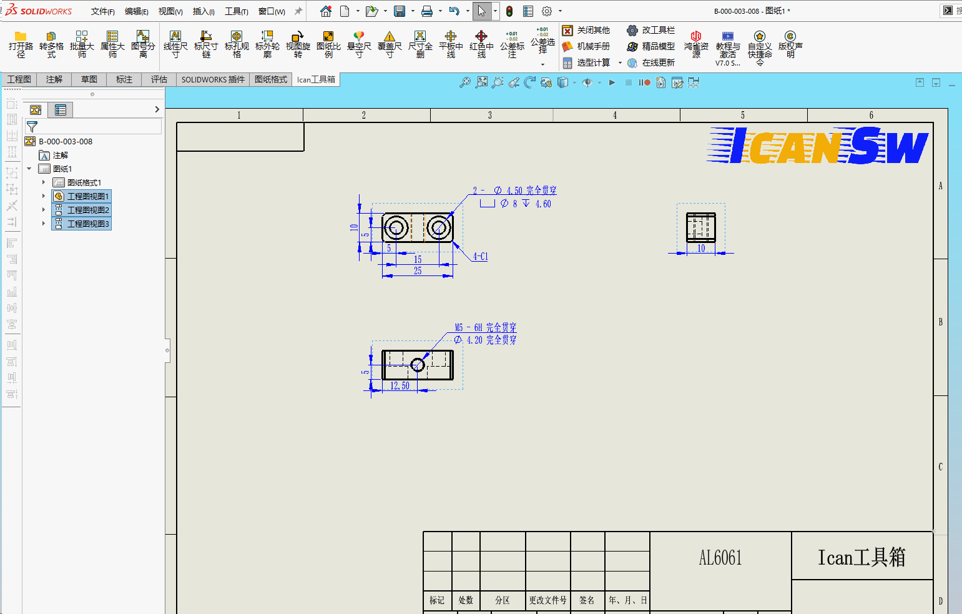Pin the menu bar with pushpin
Screen dimensions: 962x614
[298, 11]
